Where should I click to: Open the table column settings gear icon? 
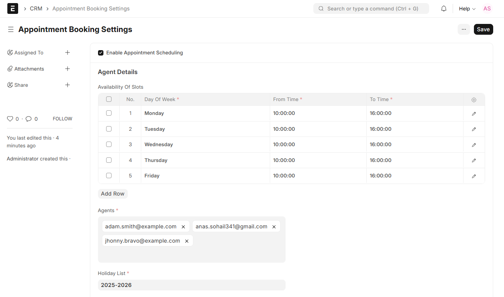(x=474, y=100)
